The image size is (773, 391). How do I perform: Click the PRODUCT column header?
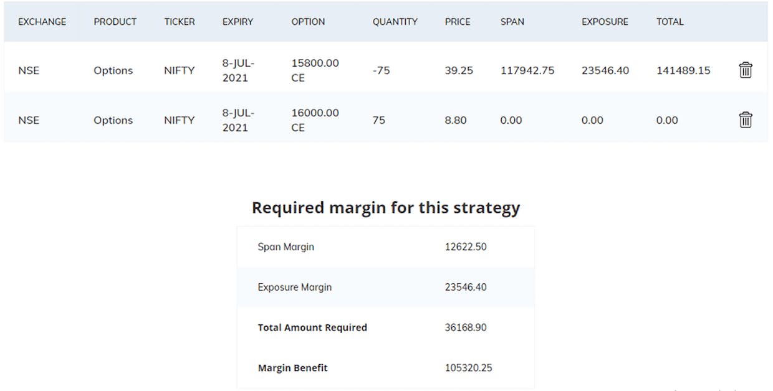point(115,22)
